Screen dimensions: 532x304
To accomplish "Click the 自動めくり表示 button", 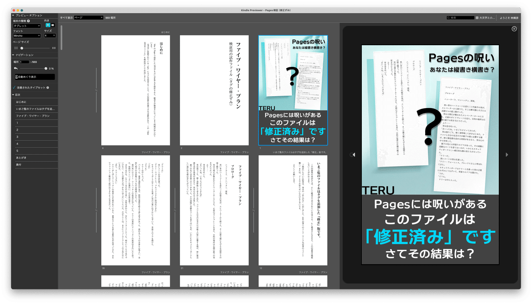I will click(34, 77).
